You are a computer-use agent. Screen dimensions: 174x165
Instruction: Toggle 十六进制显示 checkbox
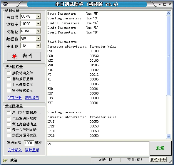pos(9,85)
